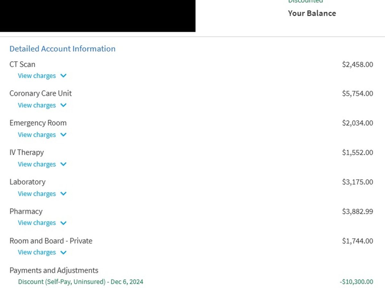Expand the CT Scan charges chevron
Image resolution: width=385 pixels, height=288 pixels.
(x=63, y=76)
